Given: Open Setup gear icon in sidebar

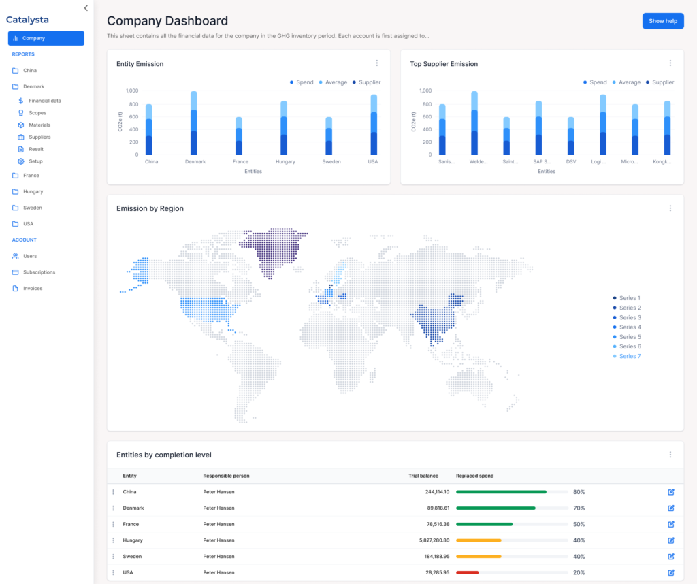Looking at the screenshot, I should (x=21, y=161).
